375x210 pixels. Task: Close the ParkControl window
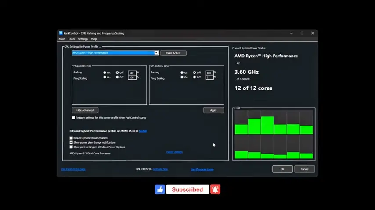312,33
